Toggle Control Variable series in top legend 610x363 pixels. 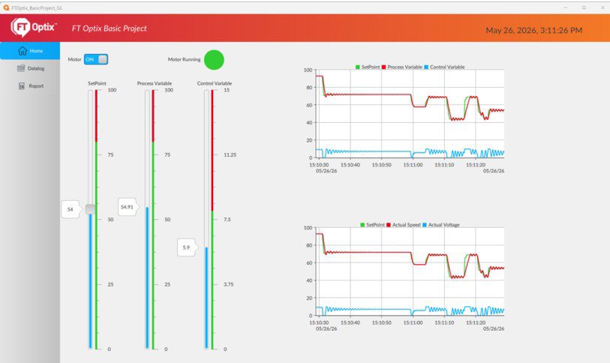(444, 67)
